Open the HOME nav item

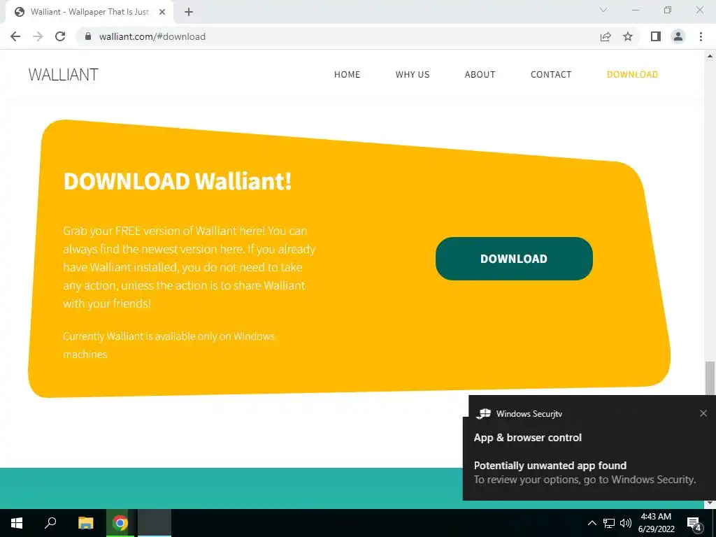click(x=347, y=74)
